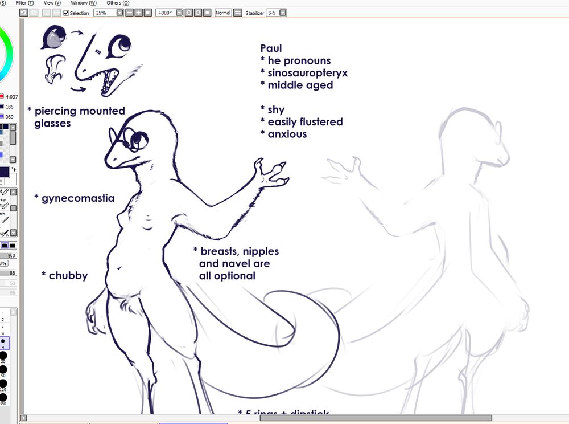Select the dark navy foreground color box

coord(4,172)
